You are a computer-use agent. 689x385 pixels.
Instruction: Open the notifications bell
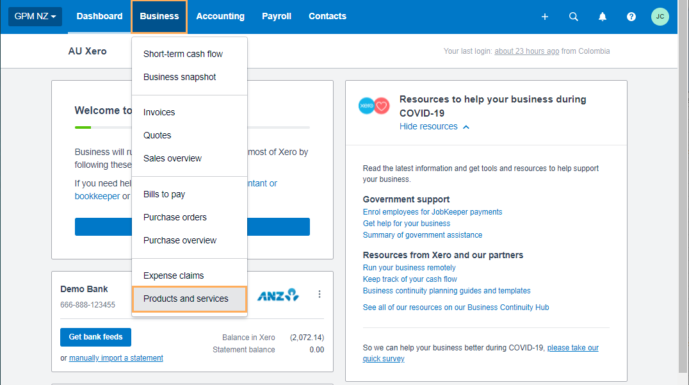point(602,17)
